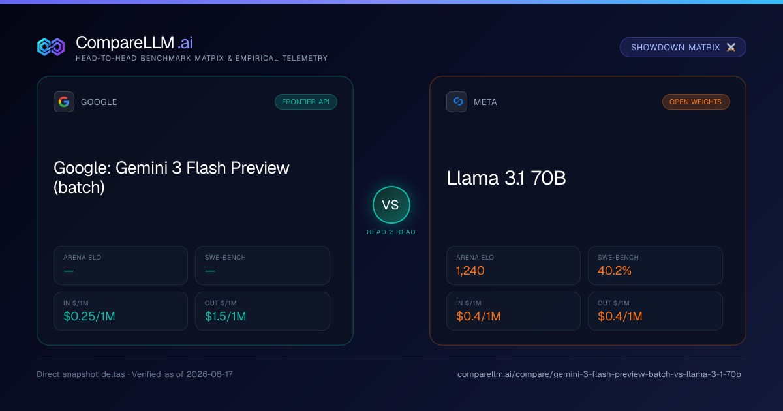Select Gemini's empty Arena ELO card
Screen dimensions: 783x411
pos(121,266)
